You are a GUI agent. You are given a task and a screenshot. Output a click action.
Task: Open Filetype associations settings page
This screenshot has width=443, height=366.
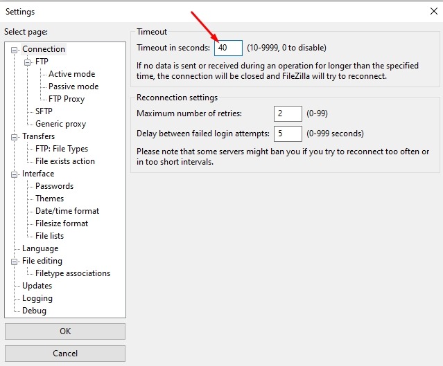point(73,273)
